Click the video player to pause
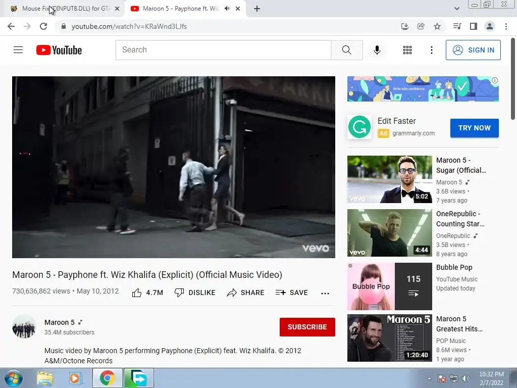Viewport: 517px width, 388px height. pos(174,167)
